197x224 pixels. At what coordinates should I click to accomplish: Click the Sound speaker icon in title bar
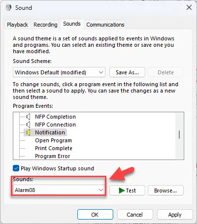(8, 7)
